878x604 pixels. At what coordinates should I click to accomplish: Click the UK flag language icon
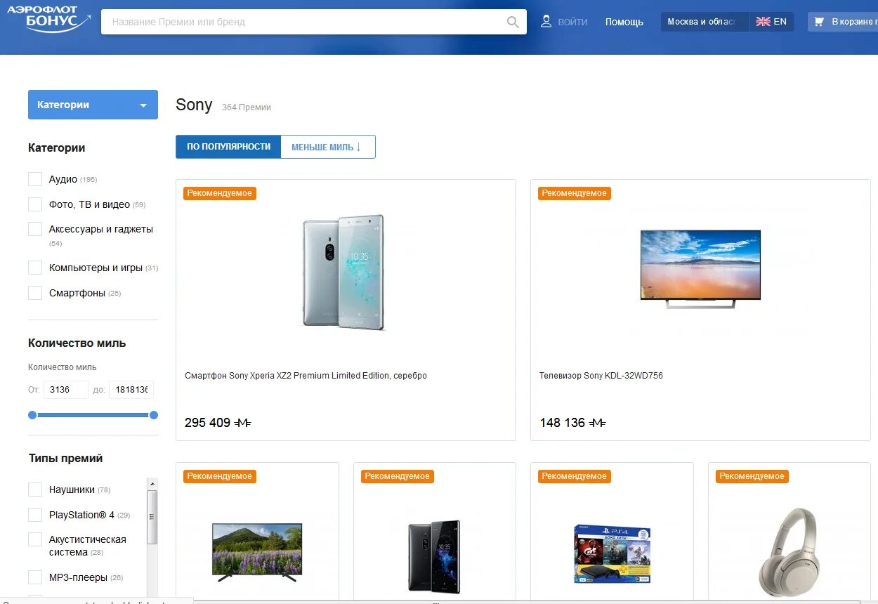[x=763, y=22]
